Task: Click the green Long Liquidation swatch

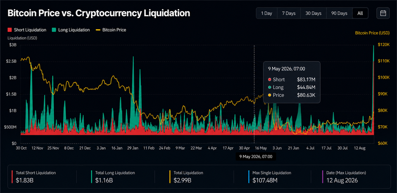Action: pos(54,30)
